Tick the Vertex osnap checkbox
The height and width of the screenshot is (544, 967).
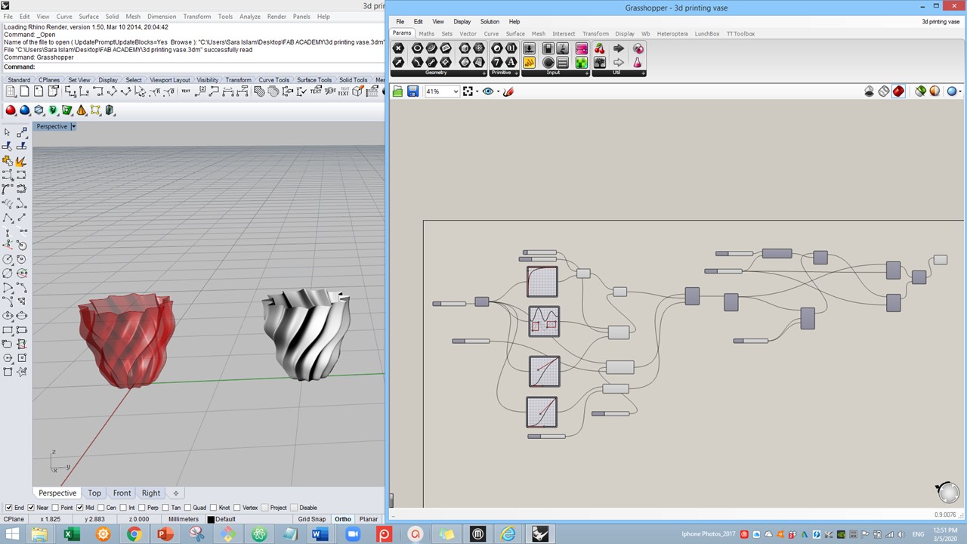click(x=236, y=508)
